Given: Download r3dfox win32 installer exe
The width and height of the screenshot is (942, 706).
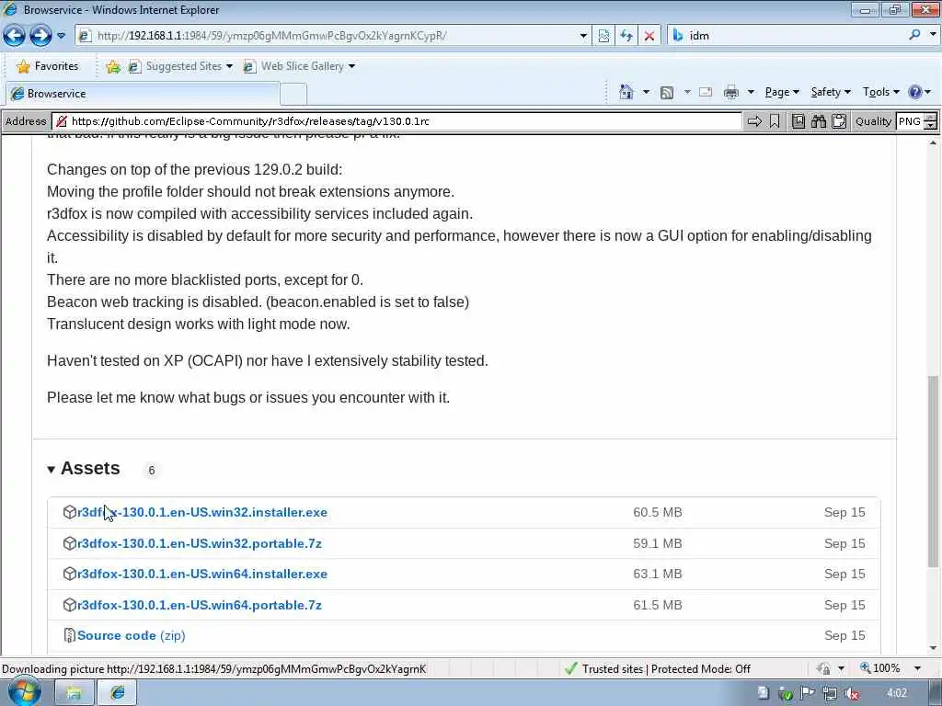Looking at the screenshot, I should coord(202,512).
